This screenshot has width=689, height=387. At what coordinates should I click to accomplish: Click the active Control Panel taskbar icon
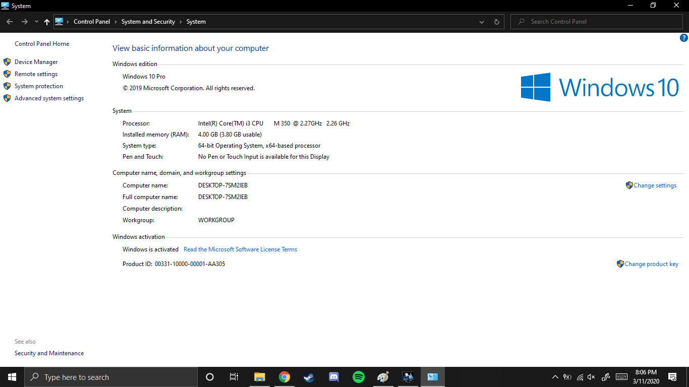pyautogui.click(x=433, y=377)
